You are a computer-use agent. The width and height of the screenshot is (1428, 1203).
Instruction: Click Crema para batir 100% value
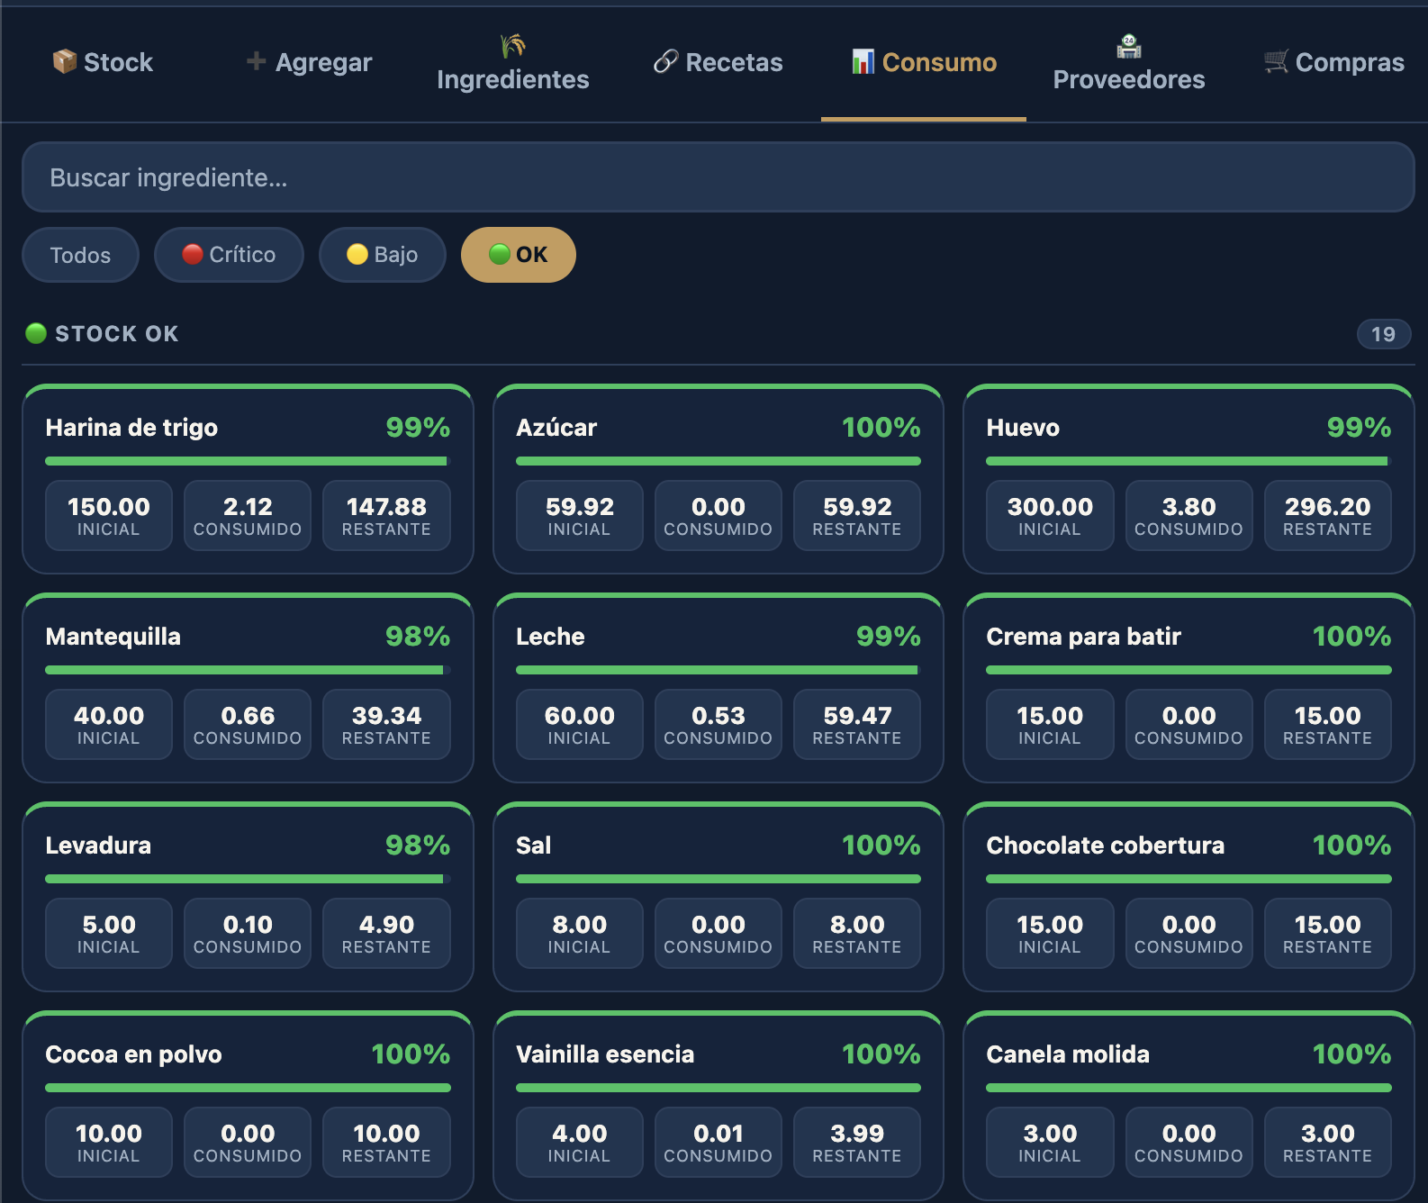tap(1351, 637)
